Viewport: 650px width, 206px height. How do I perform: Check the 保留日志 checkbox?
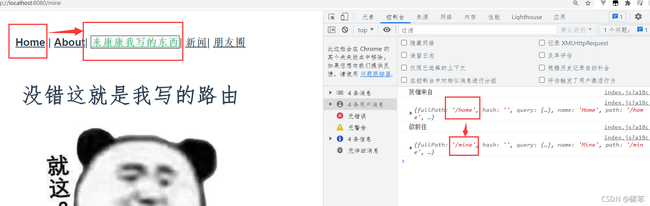pos(404,55)
